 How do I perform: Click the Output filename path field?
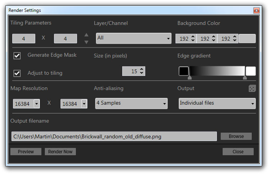pyautogui.click(x=114, y=136)
